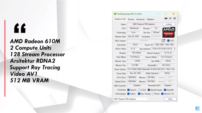Click the GPU Name field
The width and height of the screenshot is (202, 113).
(144, 24)
